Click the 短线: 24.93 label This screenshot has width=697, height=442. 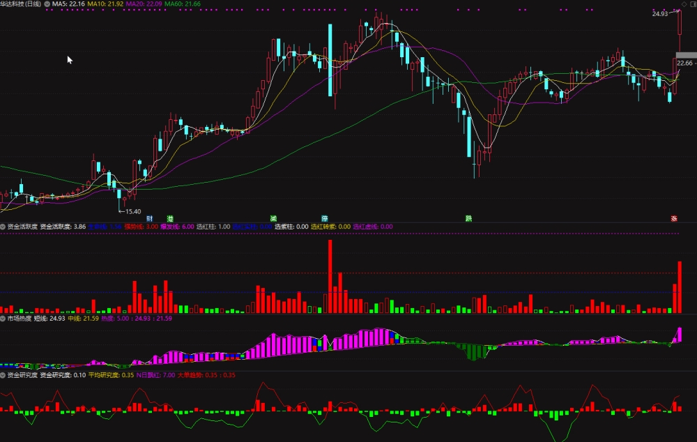49,319
